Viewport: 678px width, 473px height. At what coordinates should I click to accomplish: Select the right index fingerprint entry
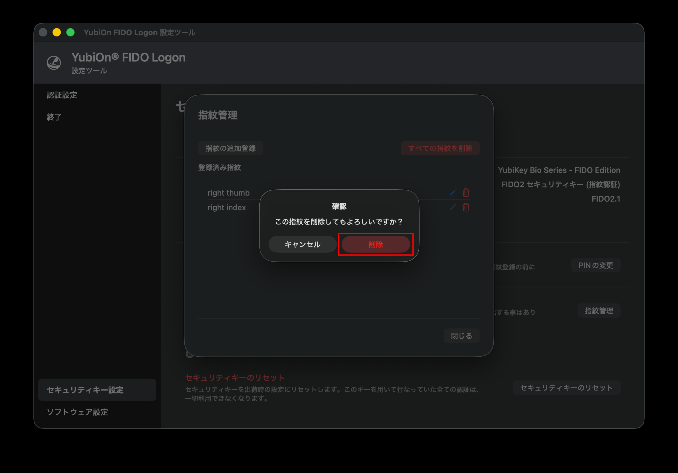click(227, 207)
